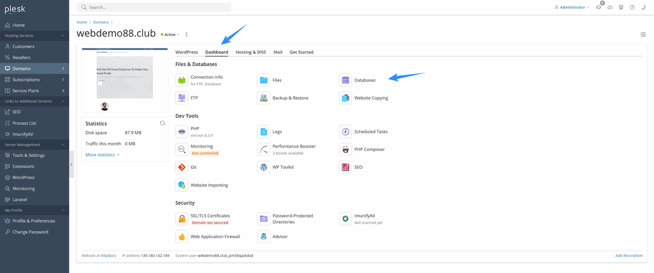Open the SEO chart icon in Dev Tools
The width and height of the screenshot is (654, 273).
coord(345,167)
